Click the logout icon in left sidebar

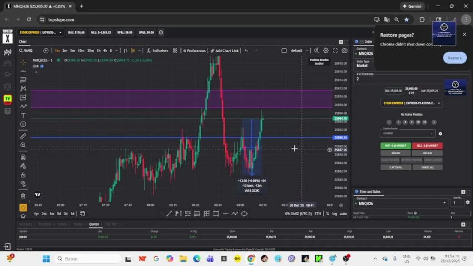coord(7,246)
